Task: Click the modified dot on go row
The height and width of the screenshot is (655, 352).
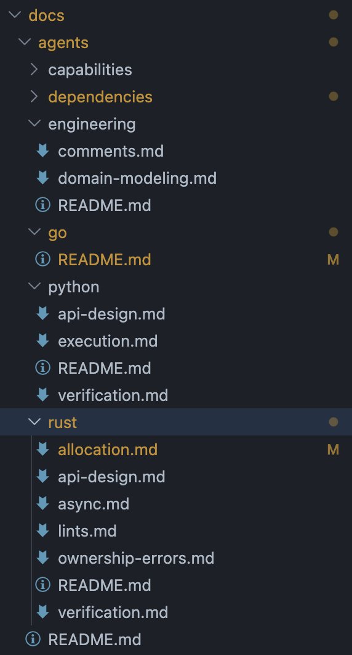Action: click(x=334, y=233)
